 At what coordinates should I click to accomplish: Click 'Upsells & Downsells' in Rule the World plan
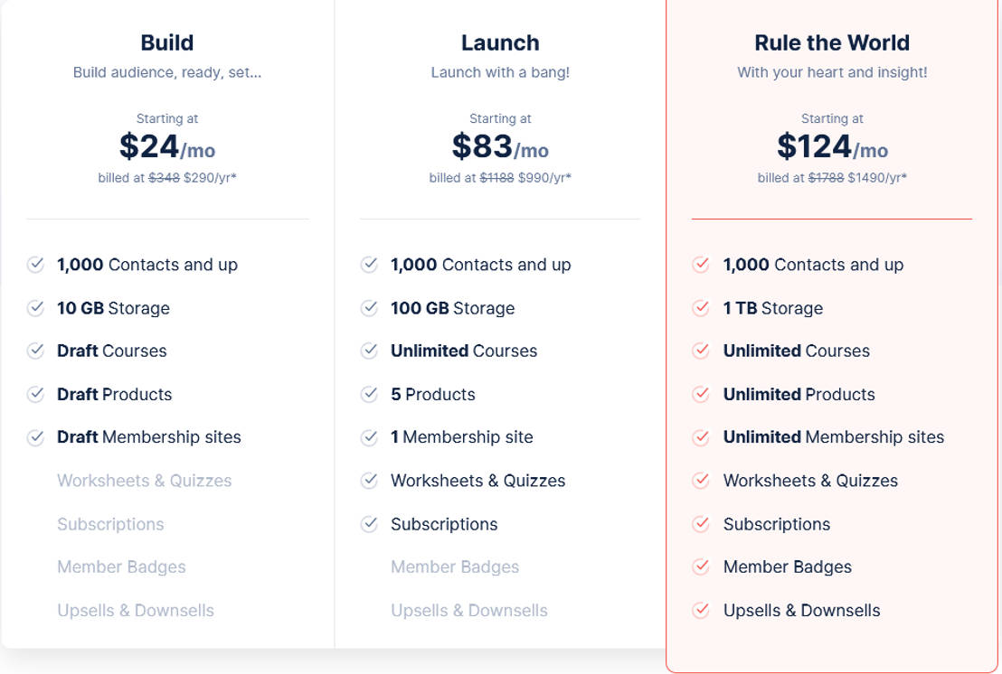[x=801, y=610]
